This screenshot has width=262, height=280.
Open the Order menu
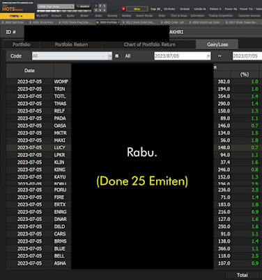(162, 16)
